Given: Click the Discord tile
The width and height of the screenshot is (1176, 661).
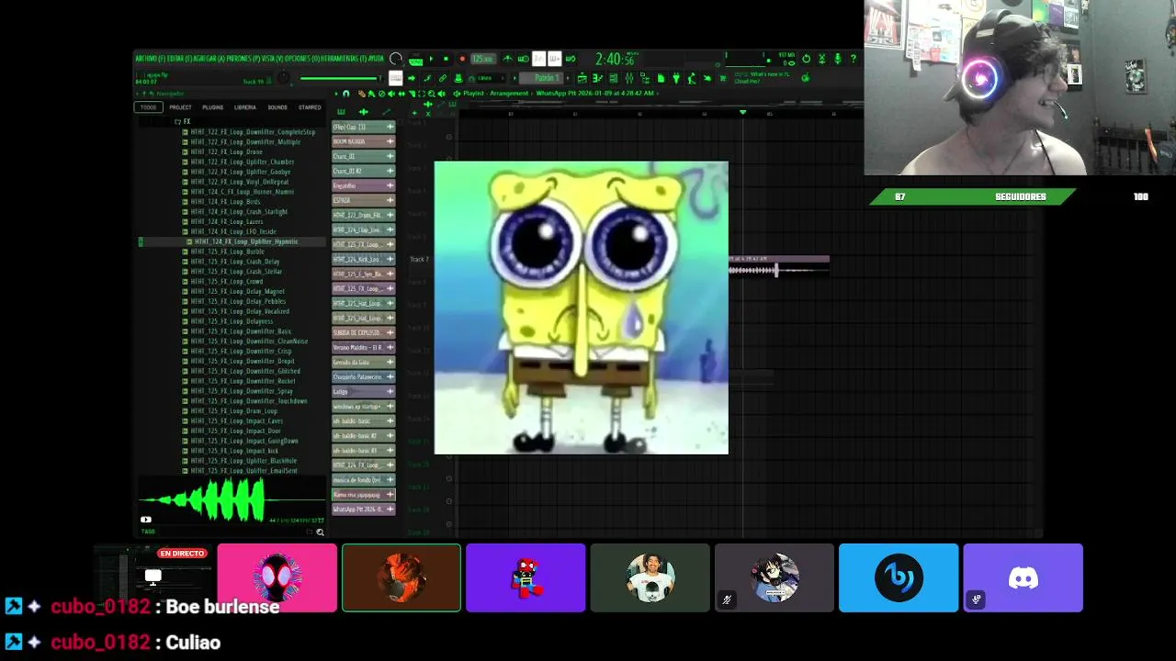Looking at the screenshot, I should pos(1023,577).
